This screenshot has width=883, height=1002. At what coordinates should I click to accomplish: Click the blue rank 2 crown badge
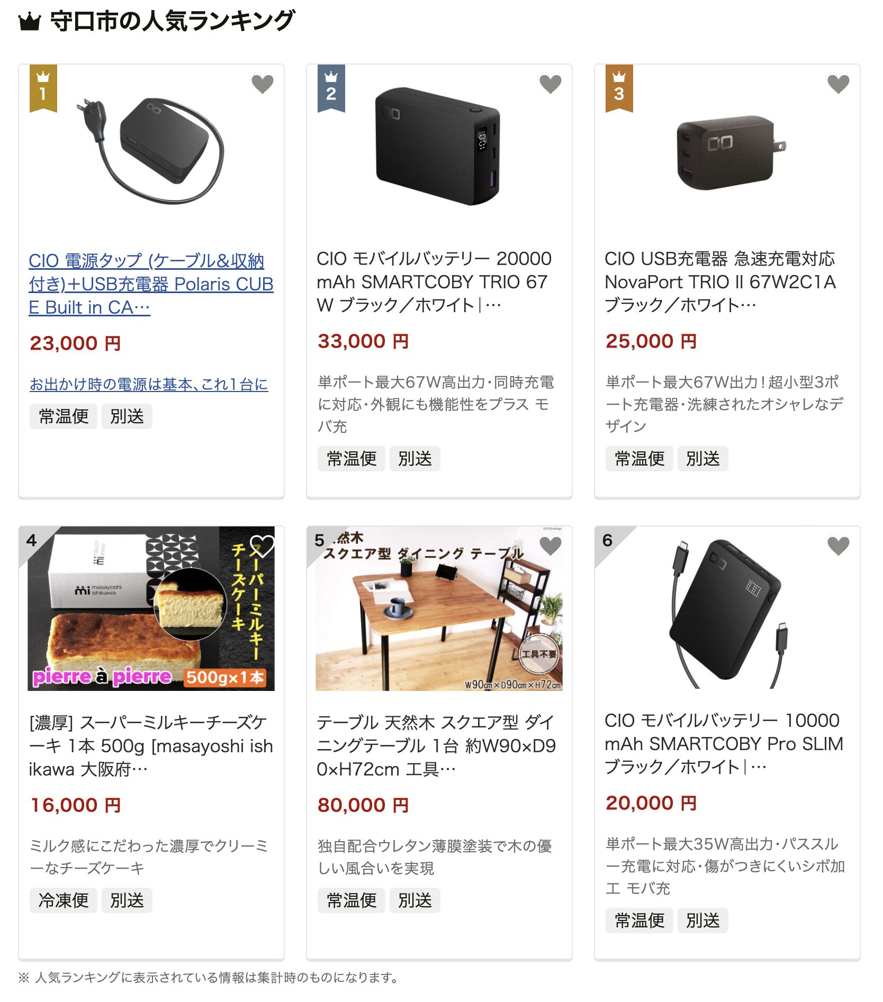pyautogui.click(x=331, y=88)
